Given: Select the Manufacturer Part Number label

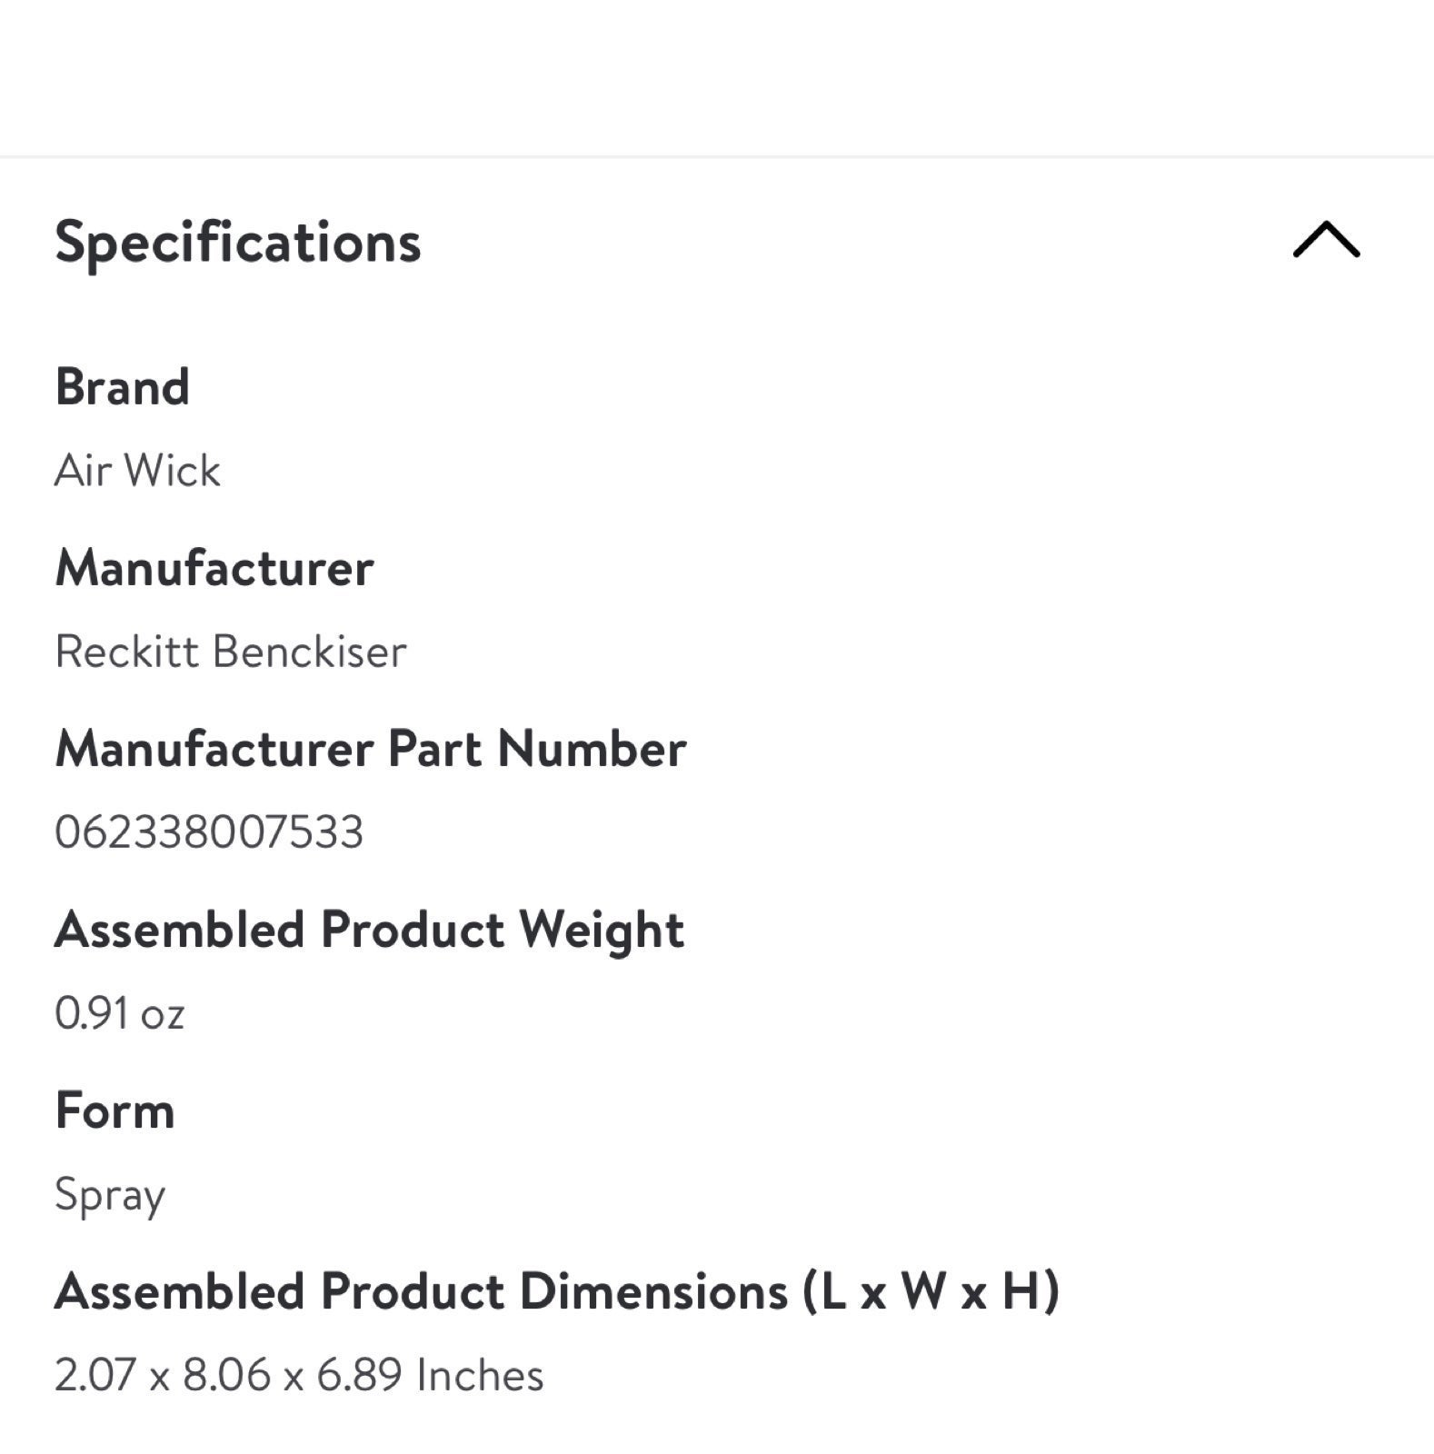Looking at the screenshot, I should click(x=371, y=749).
